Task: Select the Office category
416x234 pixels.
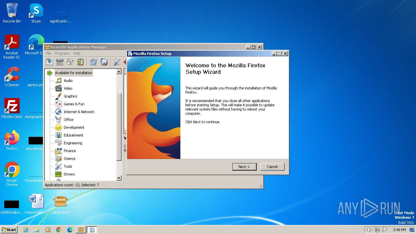Action: pyautogui.click(x=69, y=120)
